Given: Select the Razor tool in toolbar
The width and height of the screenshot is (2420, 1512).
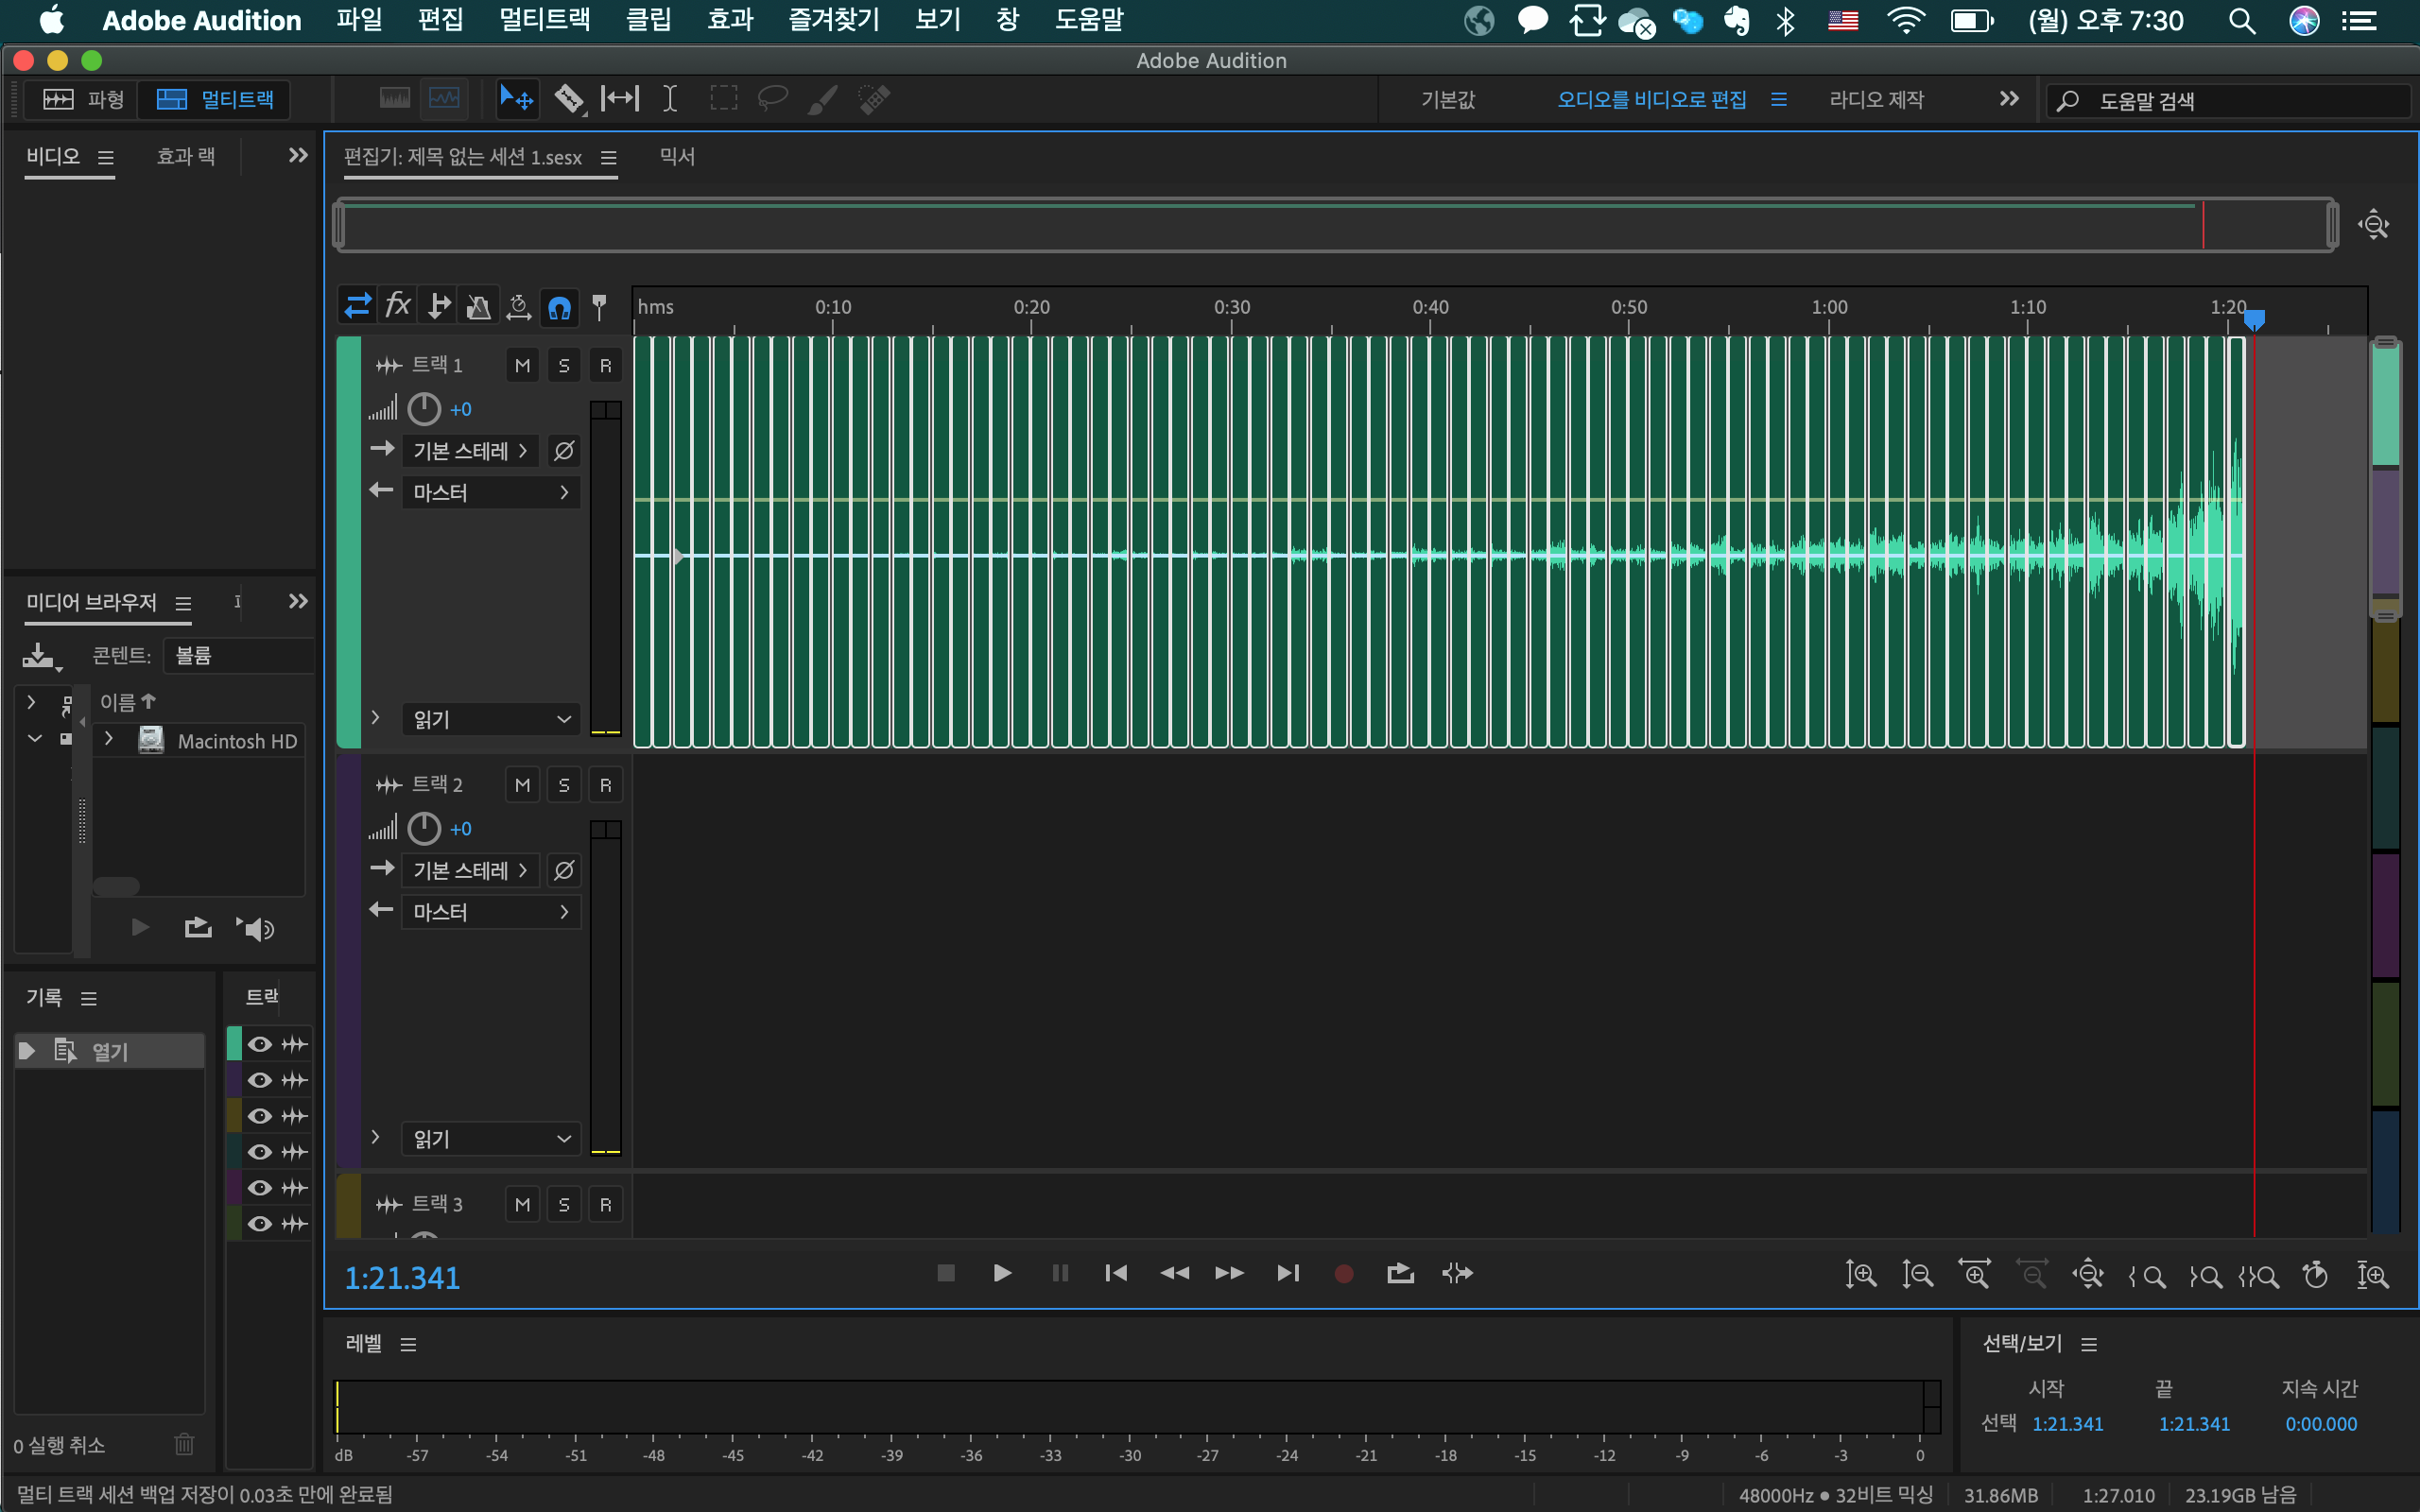Looking at the screenshot, I should [x=569, y=99].
